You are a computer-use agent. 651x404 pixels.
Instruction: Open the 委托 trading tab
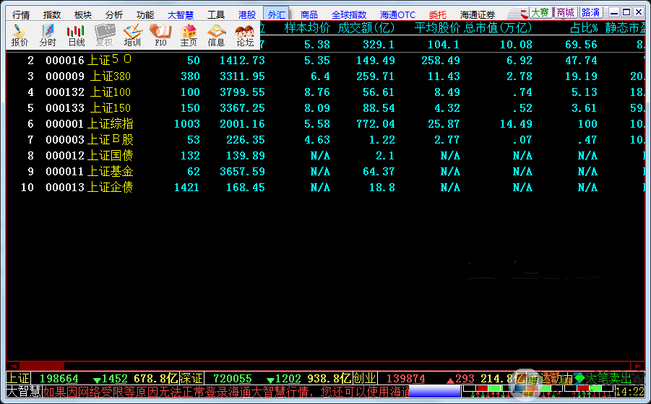click(437, 15)
